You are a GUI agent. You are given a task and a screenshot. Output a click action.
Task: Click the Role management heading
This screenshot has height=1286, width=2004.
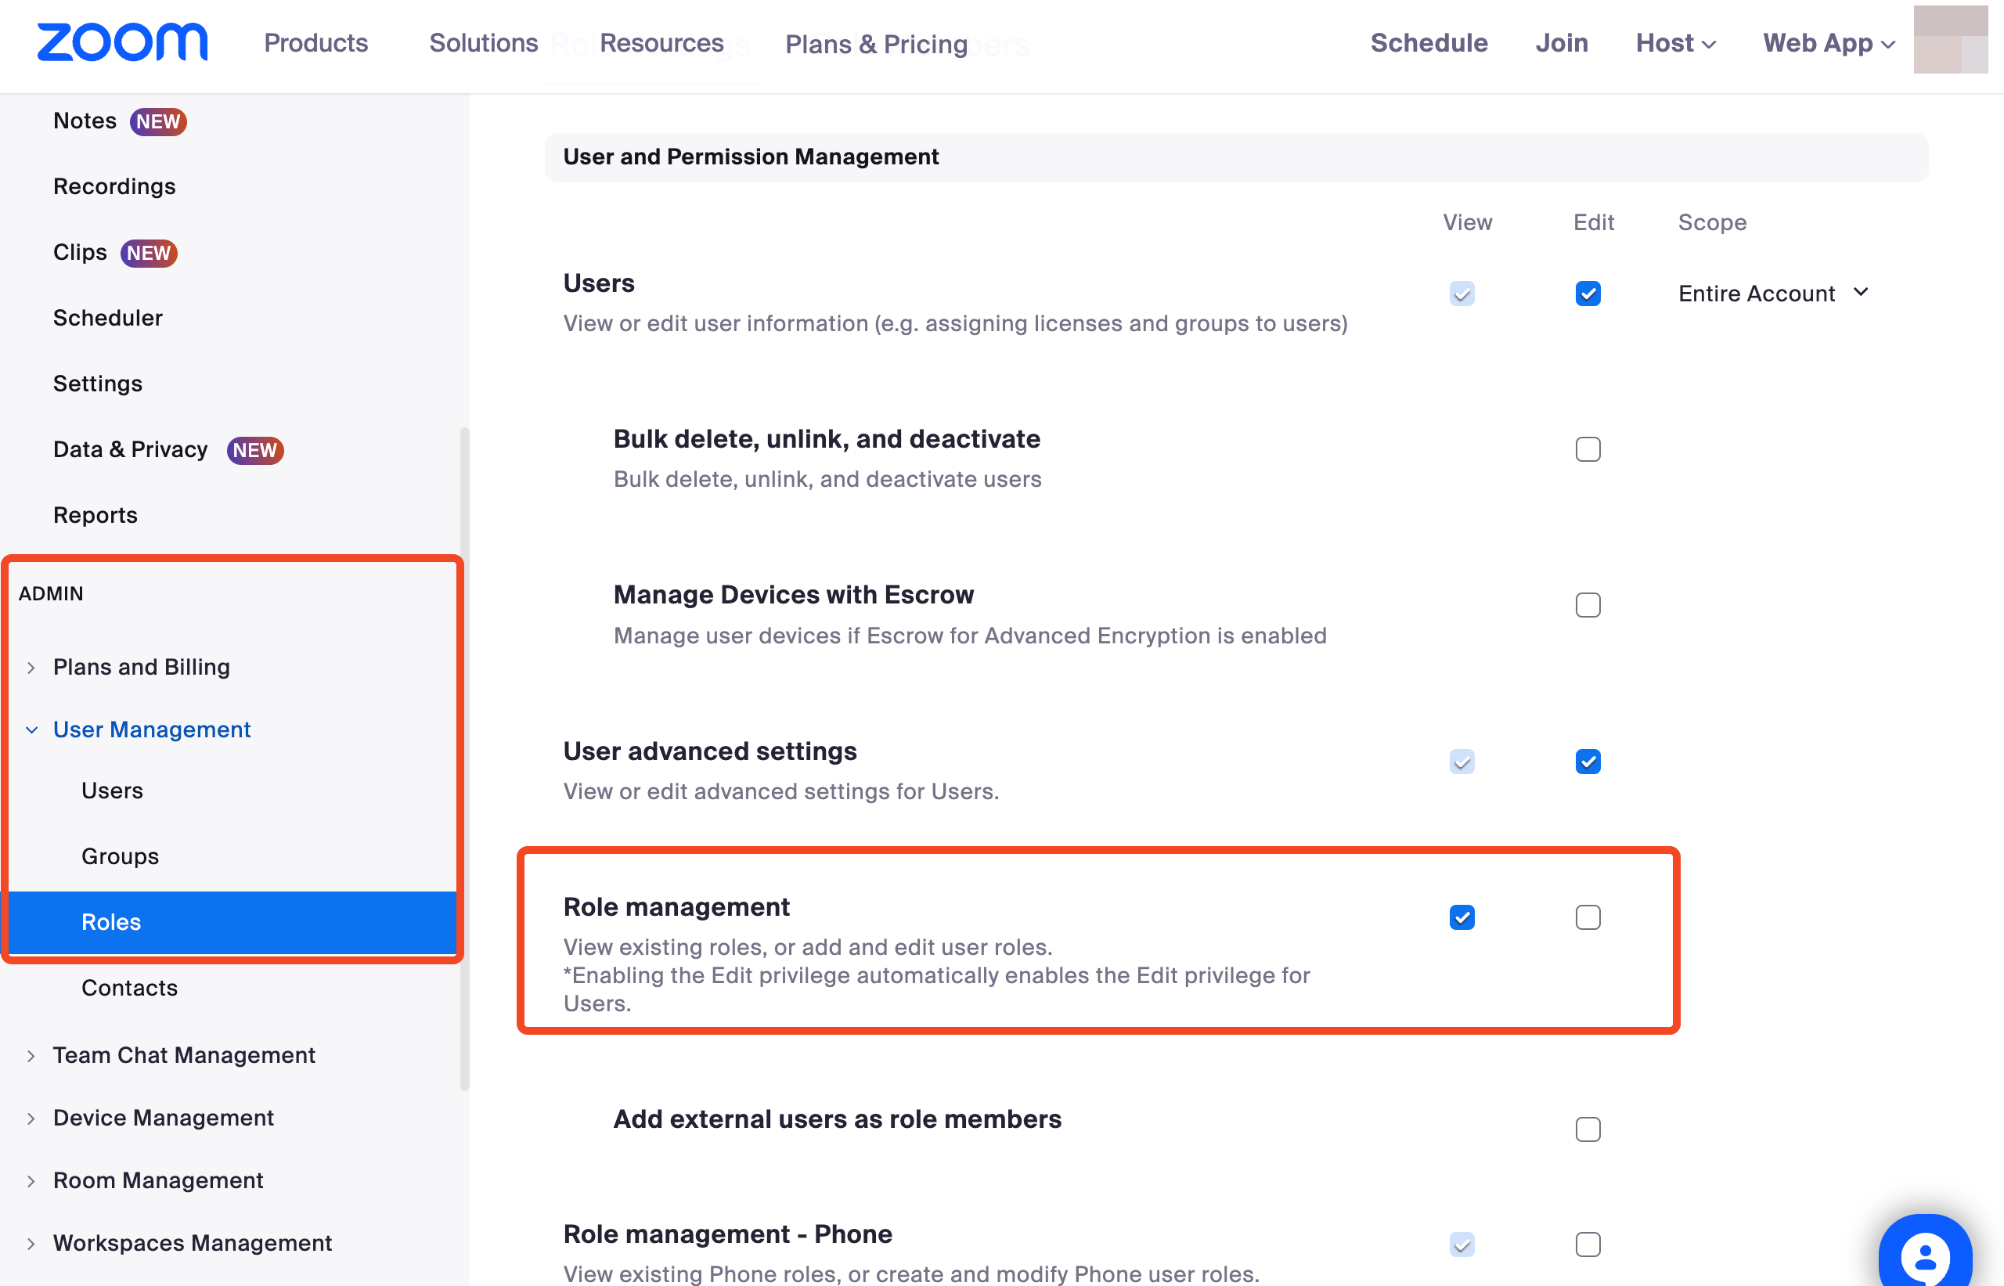[x=676, y=907]
